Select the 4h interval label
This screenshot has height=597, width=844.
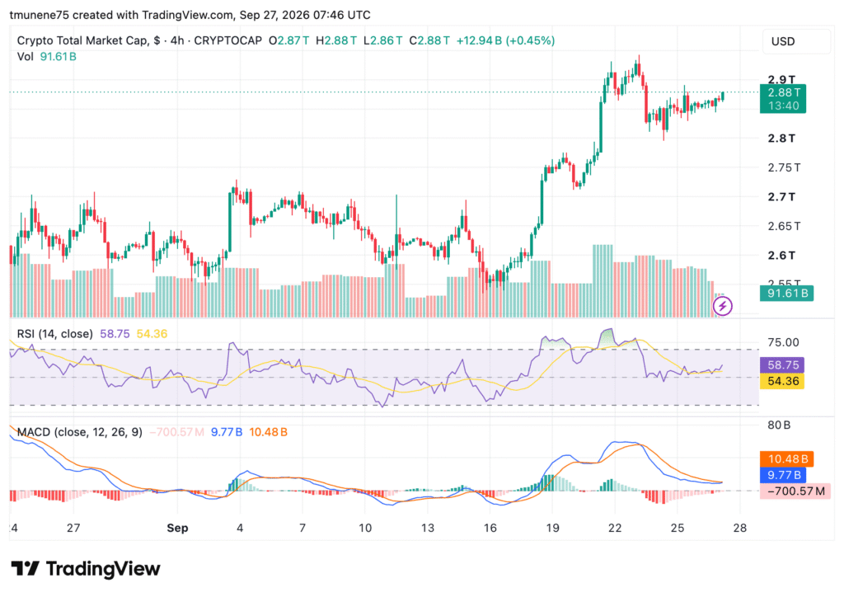click(177, 40)
